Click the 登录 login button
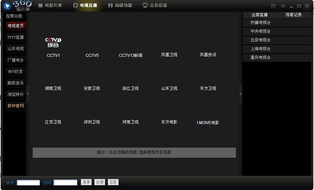The image size is (314, 190). (x=86, y=182)
